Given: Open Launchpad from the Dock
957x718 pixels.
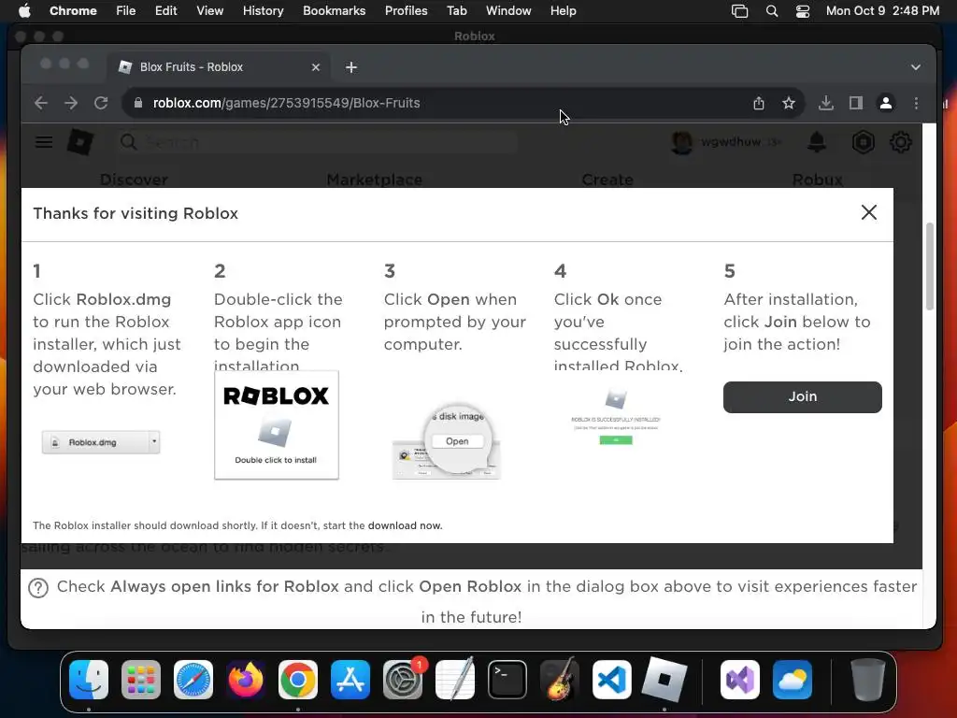Looking at the screenshot, I should (141, 680).
